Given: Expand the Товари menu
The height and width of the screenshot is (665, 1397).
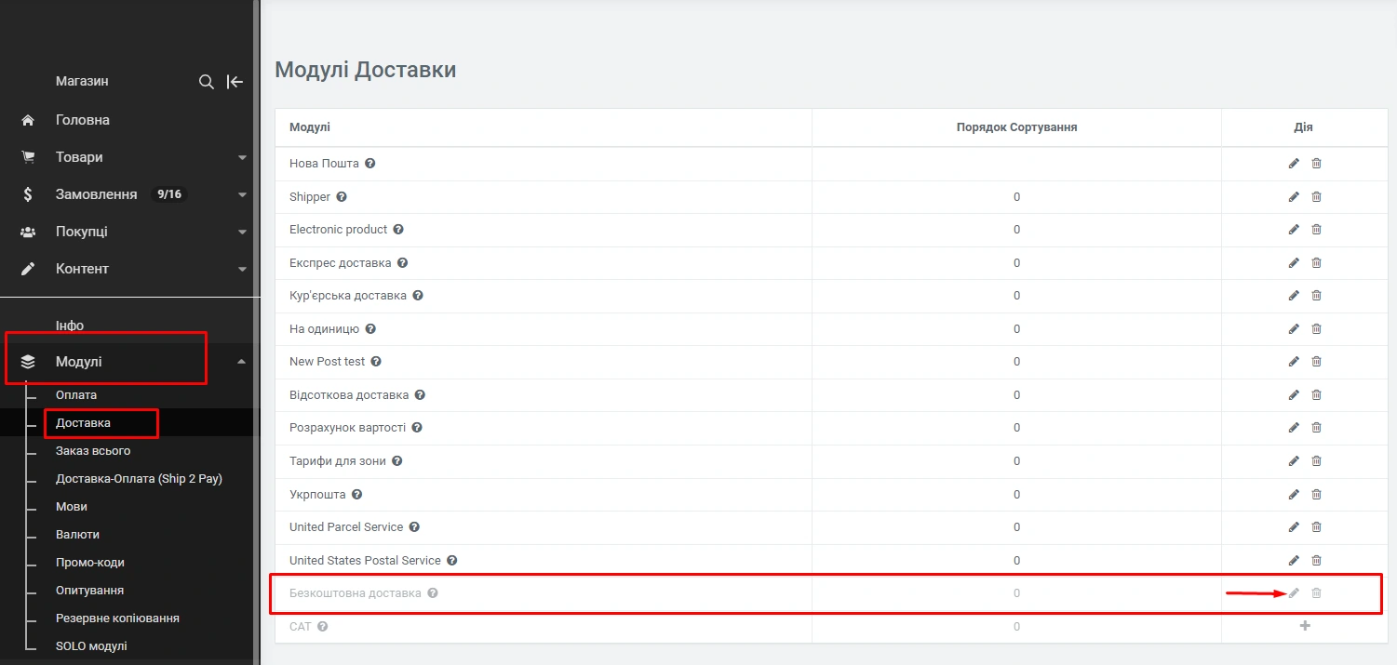Looking at the screenshot, I should (x=242, y=158).
